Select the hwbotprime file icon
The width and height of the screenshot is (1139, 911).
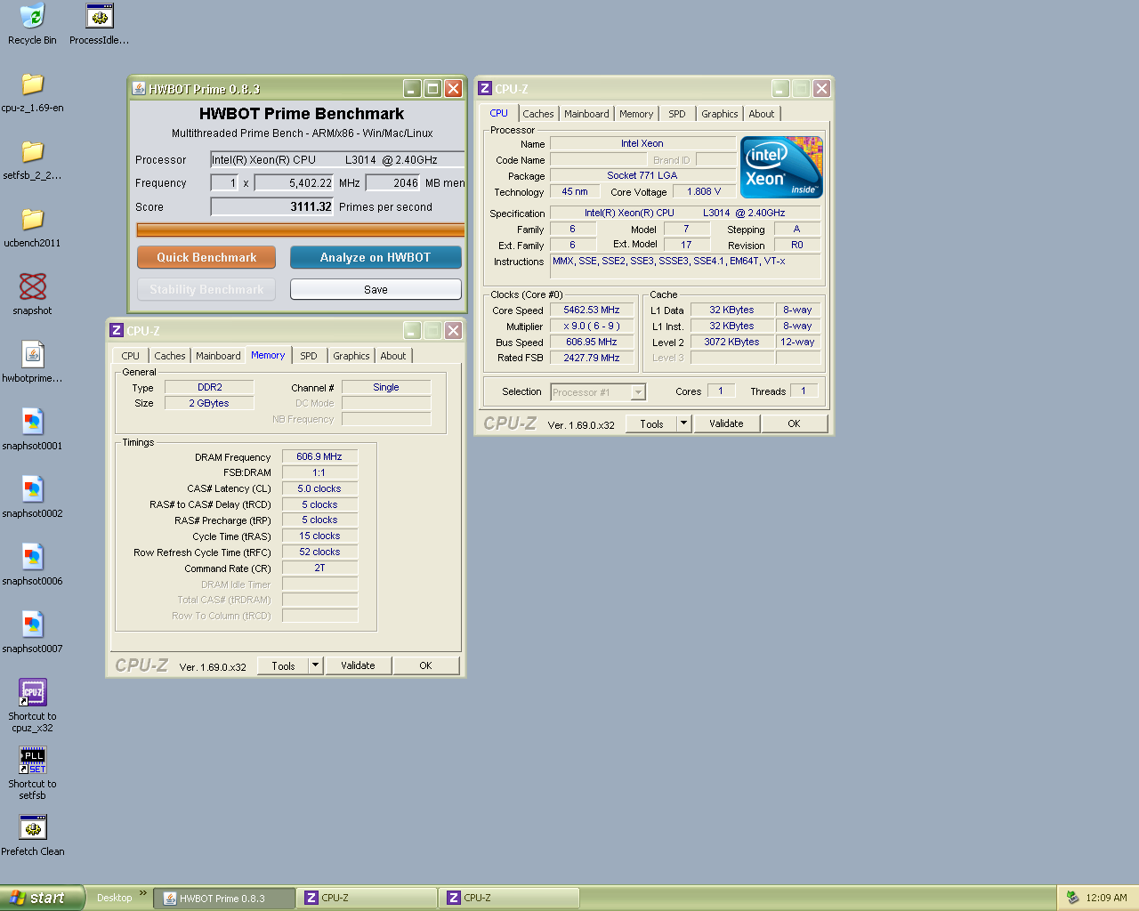pyautogui.click(x=32, y=354)
